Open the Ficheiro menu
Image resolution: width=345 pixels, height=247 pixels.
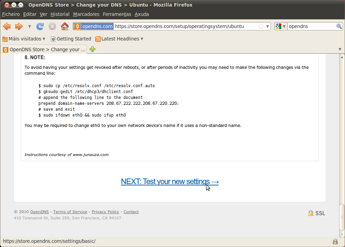point(11,14)
